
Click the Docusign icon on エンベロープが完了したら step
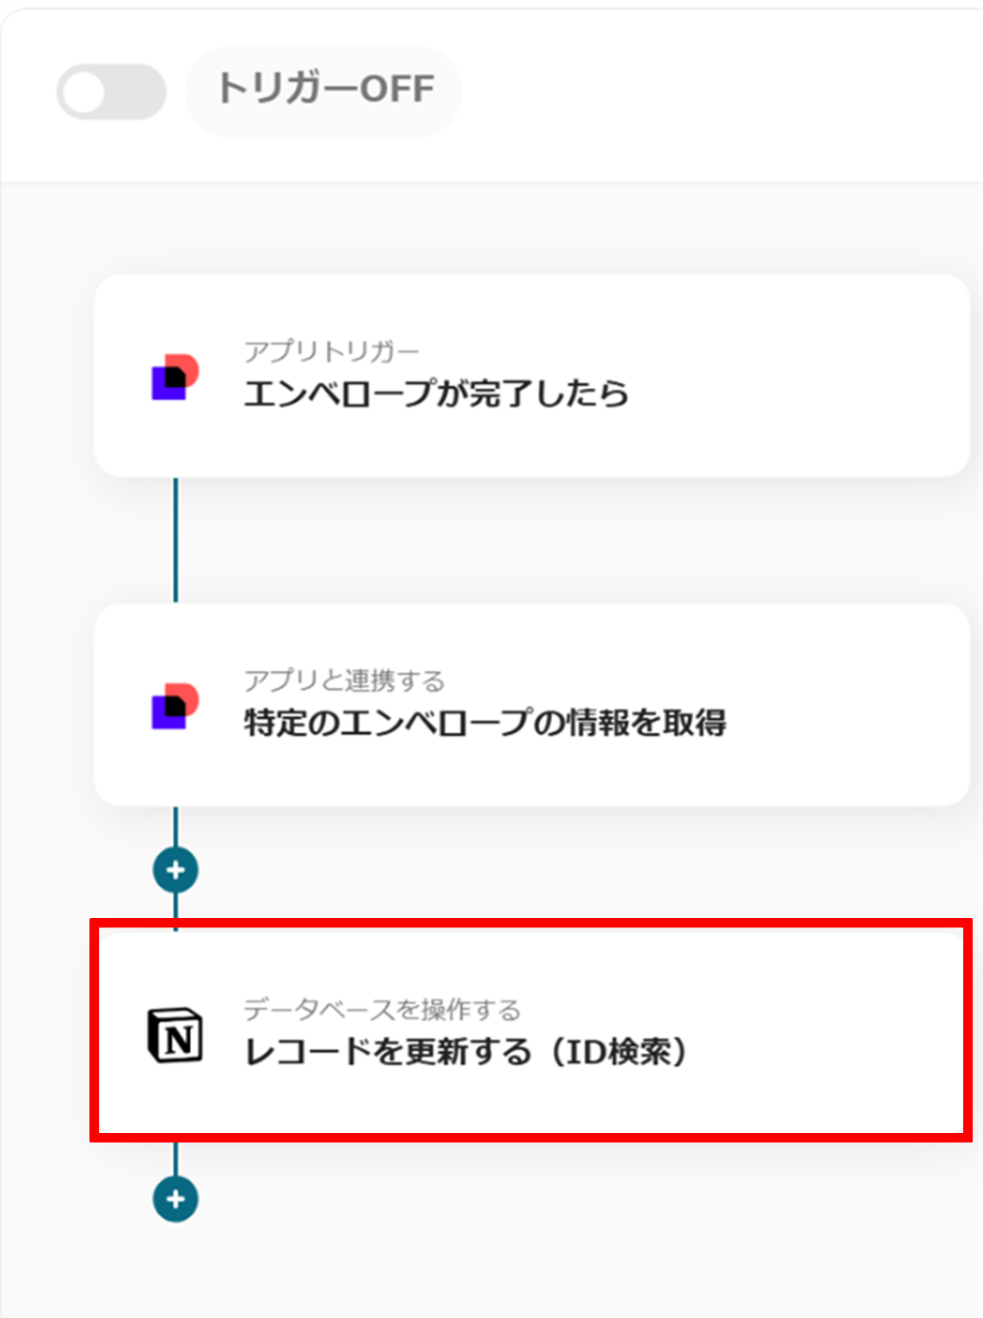coord(175,376)
